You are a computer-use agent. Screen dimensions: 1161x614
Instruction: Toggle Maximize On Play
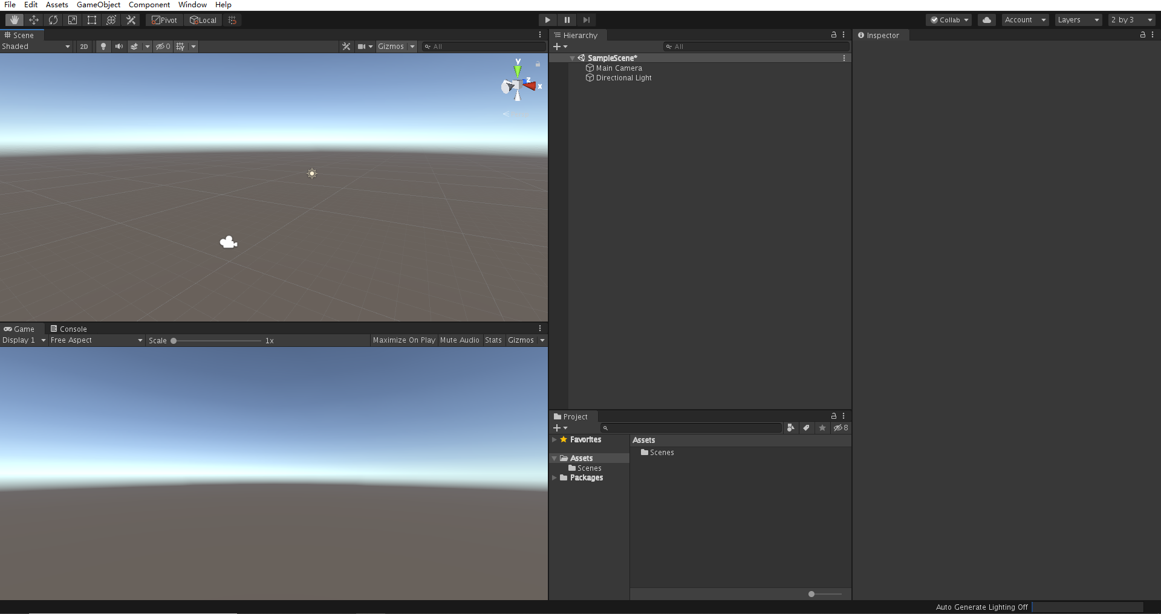click(x=404, y=340)
